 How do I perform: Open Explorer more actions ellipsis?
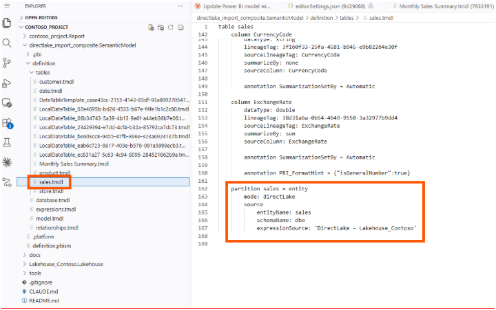coord(180,6)
